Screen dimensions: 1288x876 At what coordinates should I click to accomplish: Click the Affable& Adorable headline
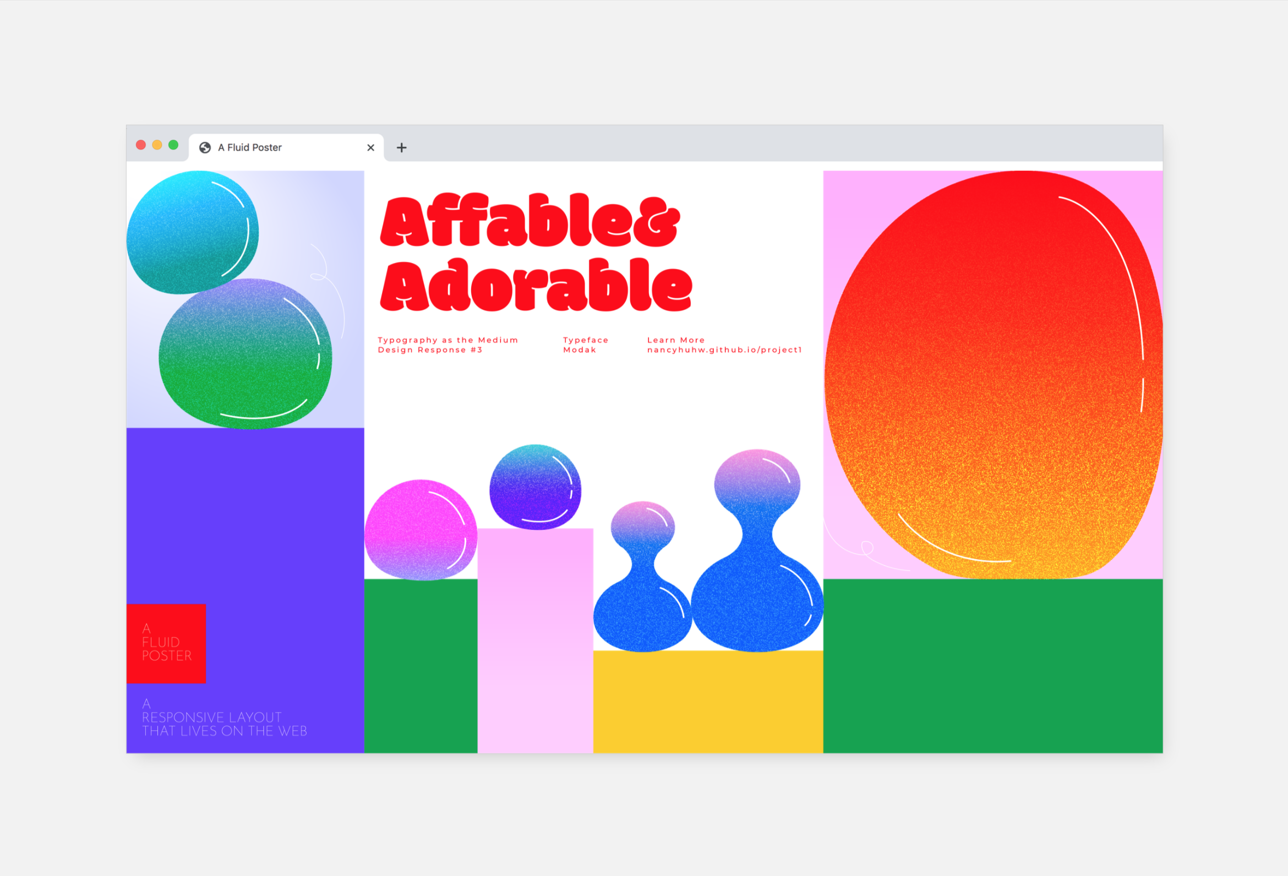535,252
